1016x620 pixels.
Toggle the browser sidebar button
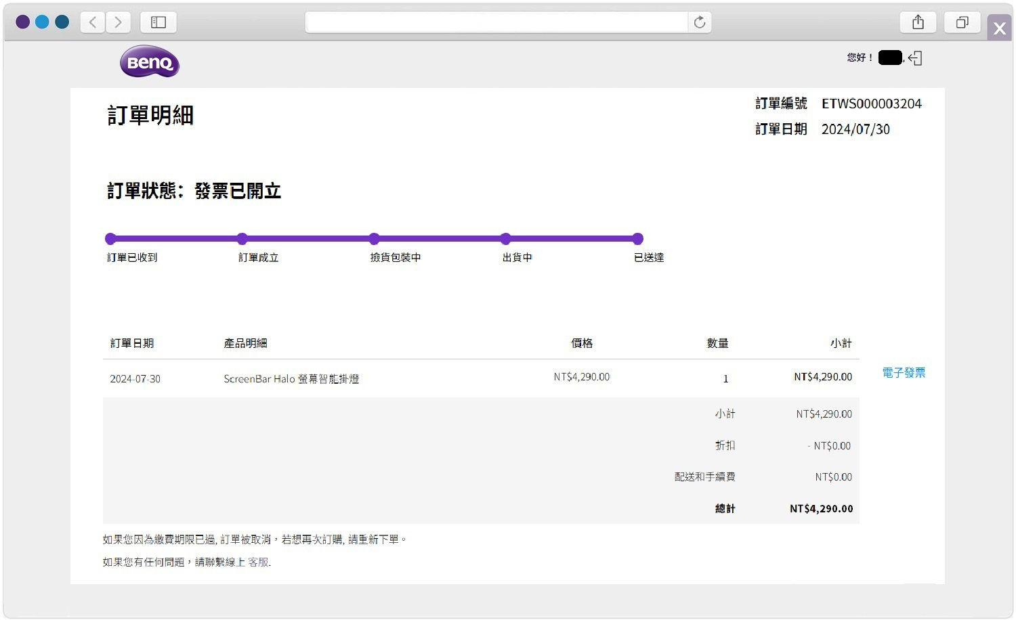[x=158, y=22]
